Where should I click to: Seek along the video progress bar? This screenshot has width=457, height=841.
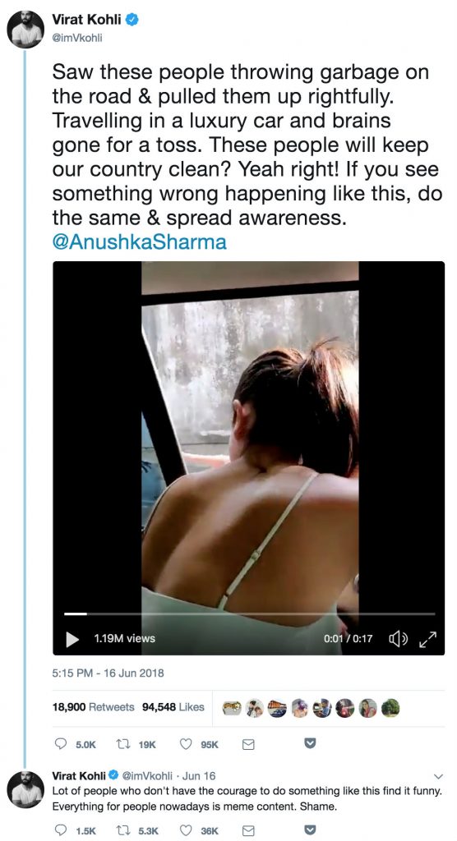tap(249, 614)
